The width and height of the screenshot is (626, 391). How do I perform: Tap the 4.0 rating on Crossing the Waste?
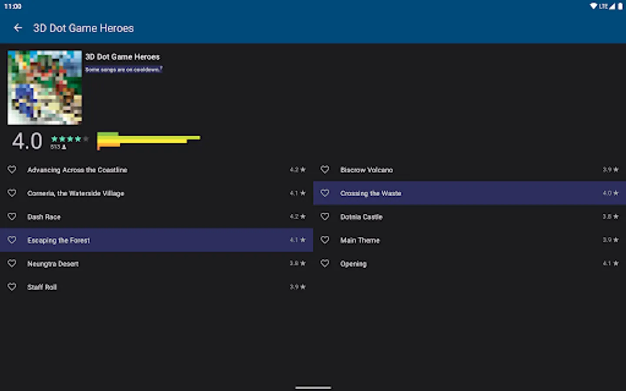coord(610,193)
